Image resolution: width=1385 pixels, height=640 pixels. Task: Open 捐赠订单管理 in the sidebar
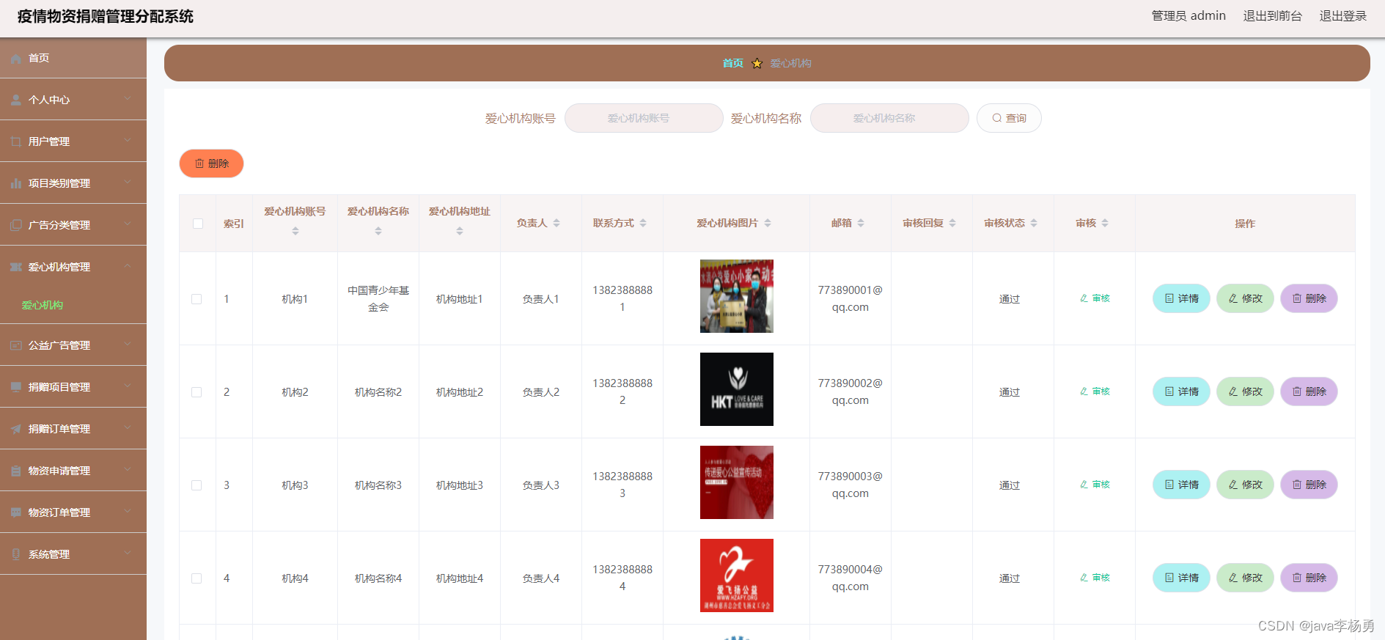(x=73, y=429)
